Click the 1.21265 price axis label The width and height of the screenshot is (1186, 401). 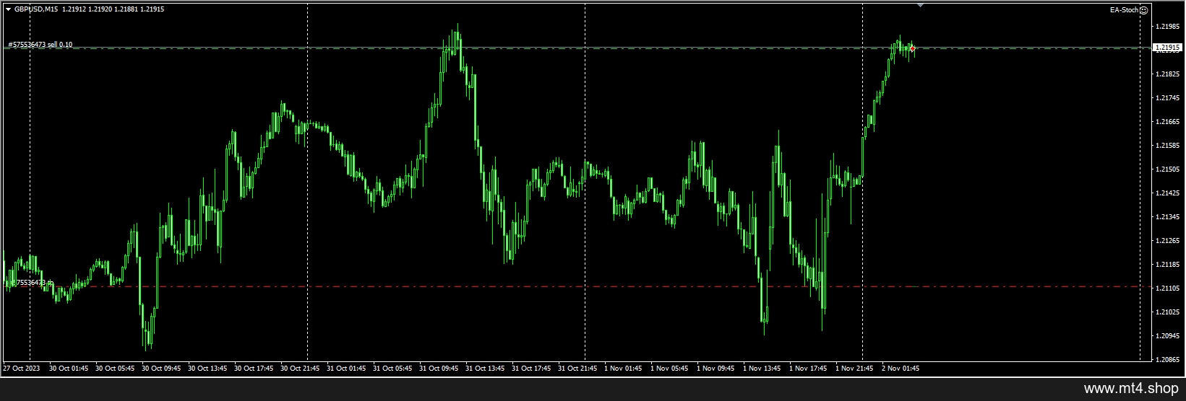1167,241
